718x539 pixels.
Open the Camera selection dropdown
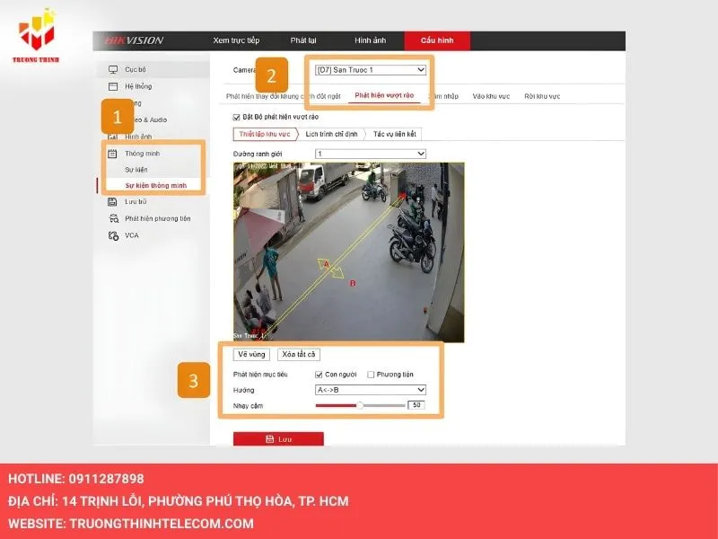click(x=370, y=70)
